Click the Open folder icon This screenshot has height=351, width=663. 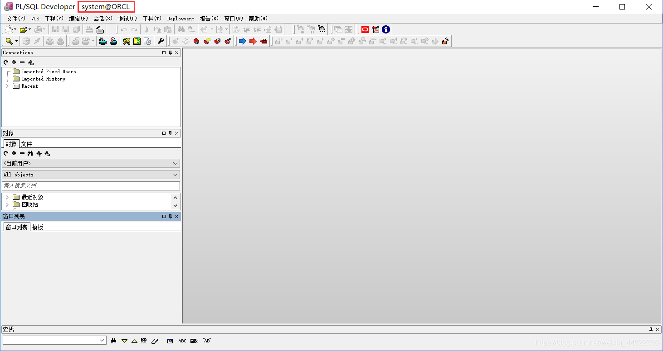coord(23,29)
